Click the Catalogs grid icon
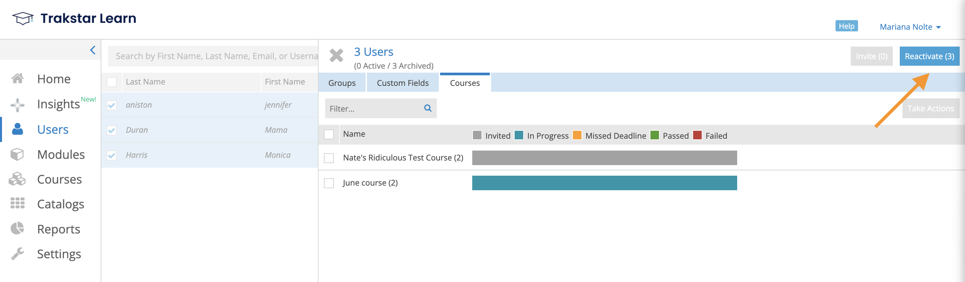Screen dimensions: 965x282 pos(17,203)
